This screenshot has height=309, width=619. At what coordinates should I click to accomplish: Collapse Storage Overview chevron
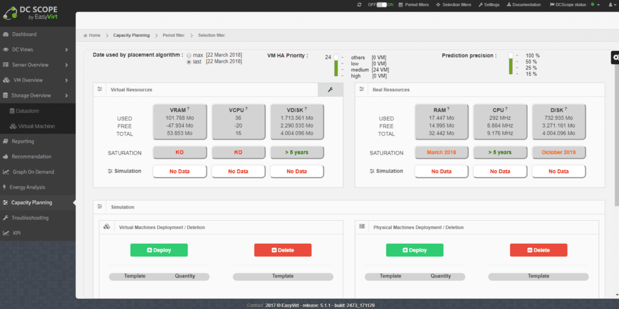pos(66,96)
